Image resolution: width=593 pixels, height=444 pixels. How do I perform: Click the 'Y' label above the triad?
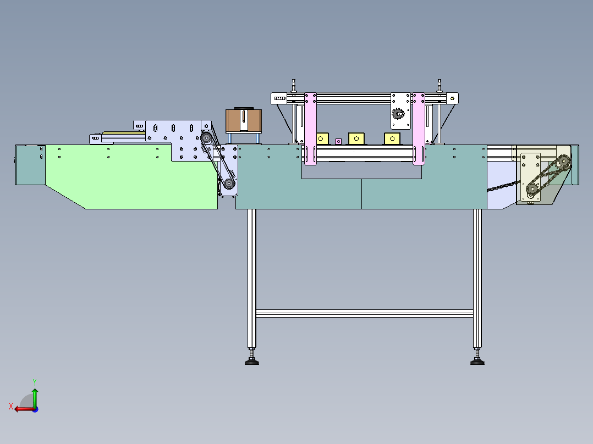pyautogui.click(x=35, y=382)
